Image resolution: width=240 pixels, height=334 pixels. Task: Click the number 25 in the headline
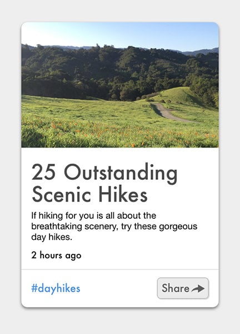[43, 172]
